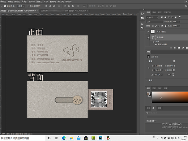
Task: Click link layers icon at panel bottom
Action: coord(171,48)
